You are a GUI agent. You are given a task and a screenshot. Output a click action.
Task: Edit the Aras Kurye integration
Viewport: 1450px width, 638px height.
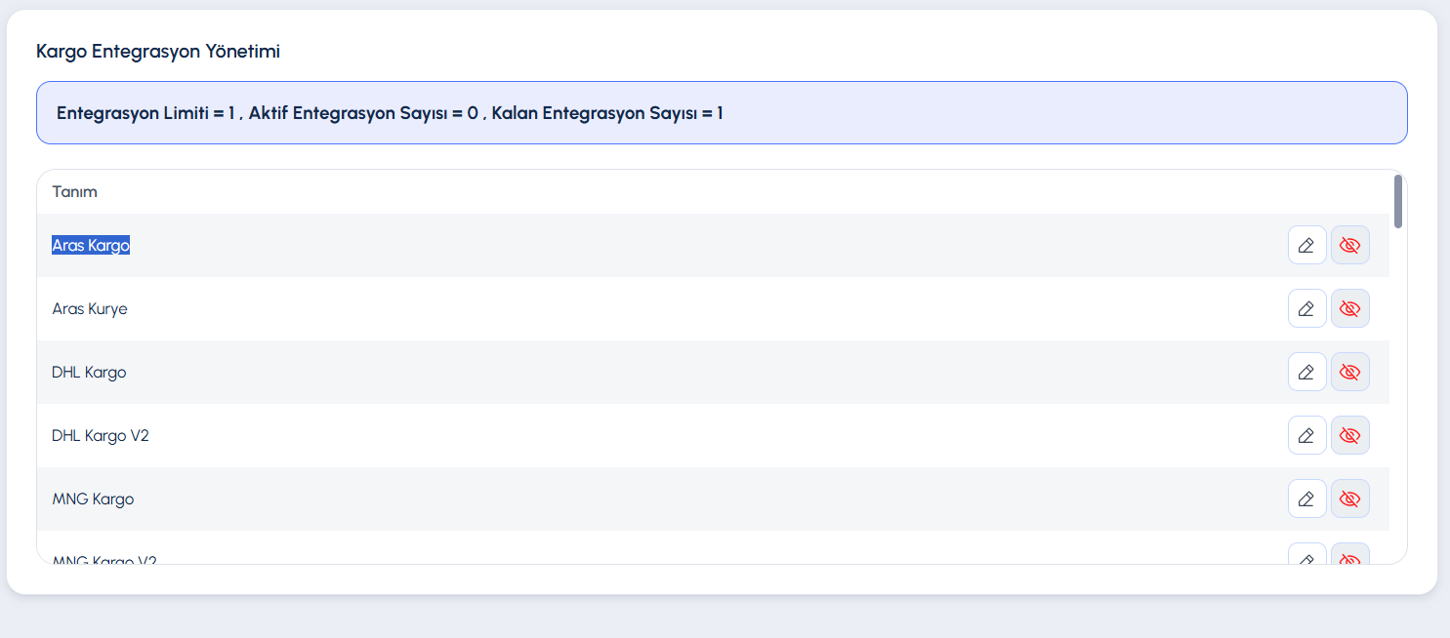point(1306,308)
